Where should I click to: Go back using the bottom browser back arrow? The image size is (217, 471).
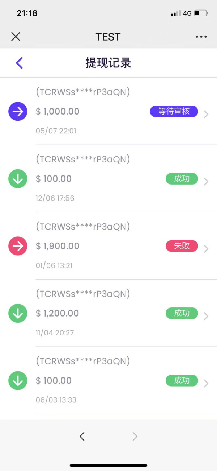coord(82,437)
